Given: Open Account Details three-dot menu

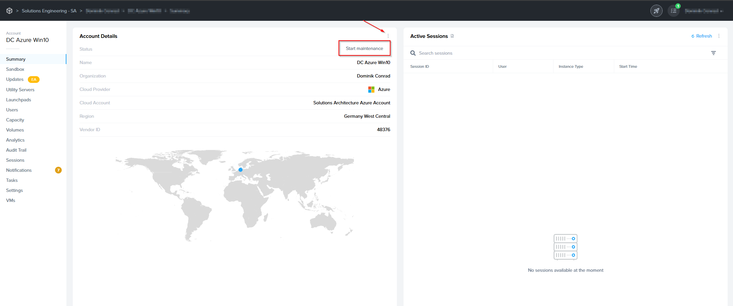Looking at the screenshot, I should point(388,36).
